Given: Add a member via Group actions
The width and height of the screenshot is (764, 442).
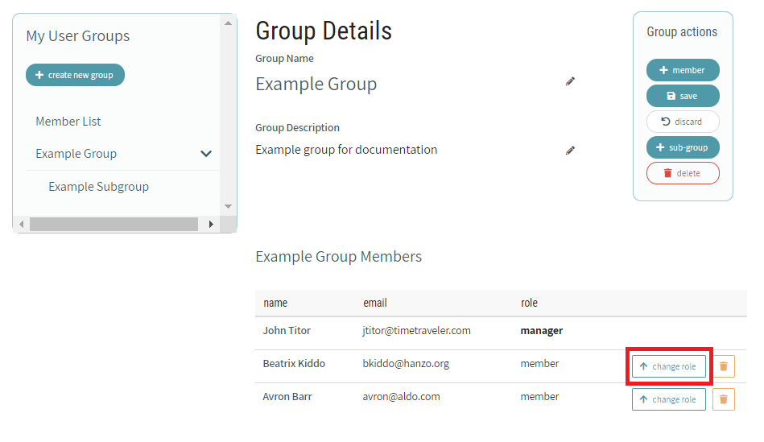Looking at the screenshot, I should click(x=683, y=70).
